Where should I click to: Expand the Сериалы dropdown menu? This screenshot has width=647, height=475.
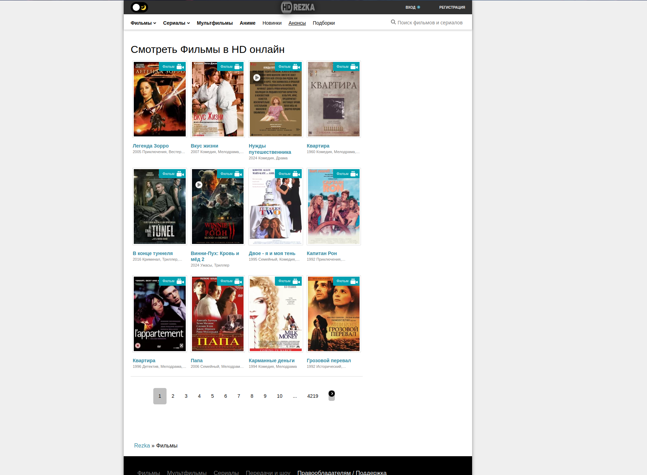[176, 23]
